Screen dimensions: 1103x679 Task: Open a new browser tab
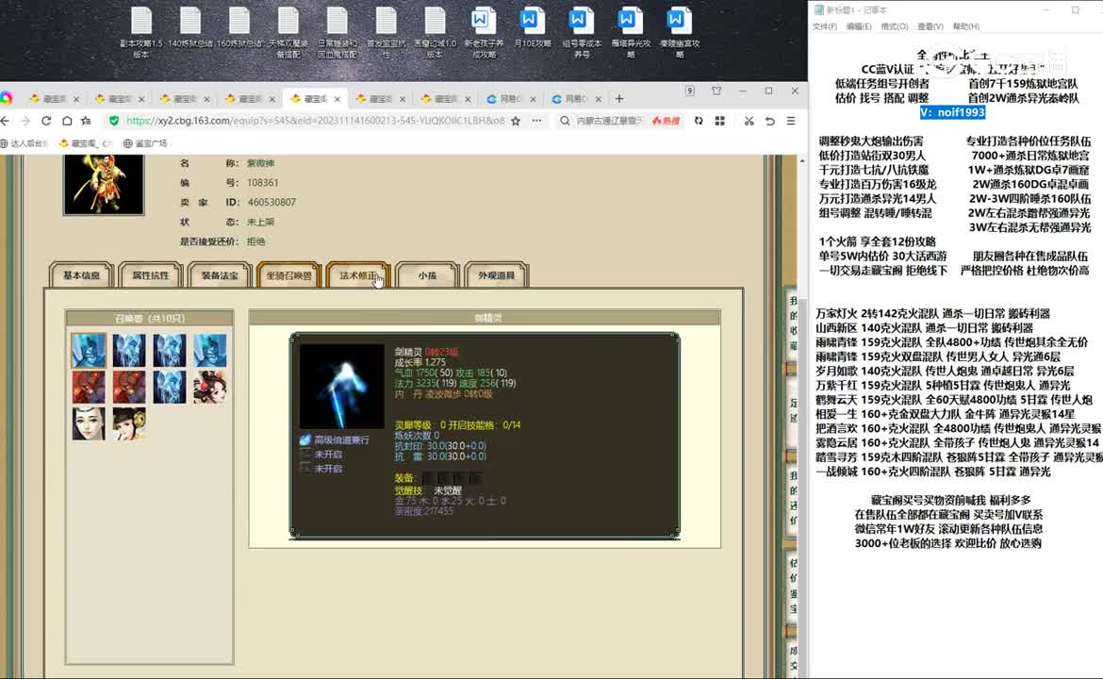[619, 98]
